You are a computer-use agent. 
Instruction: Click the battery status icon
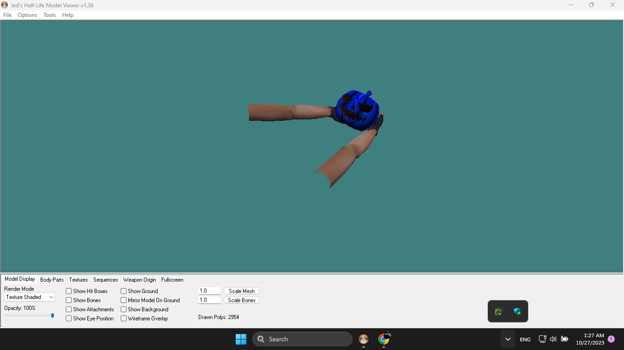pyautogui.click(x=565, y=339)
